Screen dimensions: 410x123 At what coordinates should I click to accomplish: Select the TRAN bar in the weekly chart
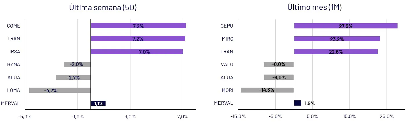pos(138,39)
